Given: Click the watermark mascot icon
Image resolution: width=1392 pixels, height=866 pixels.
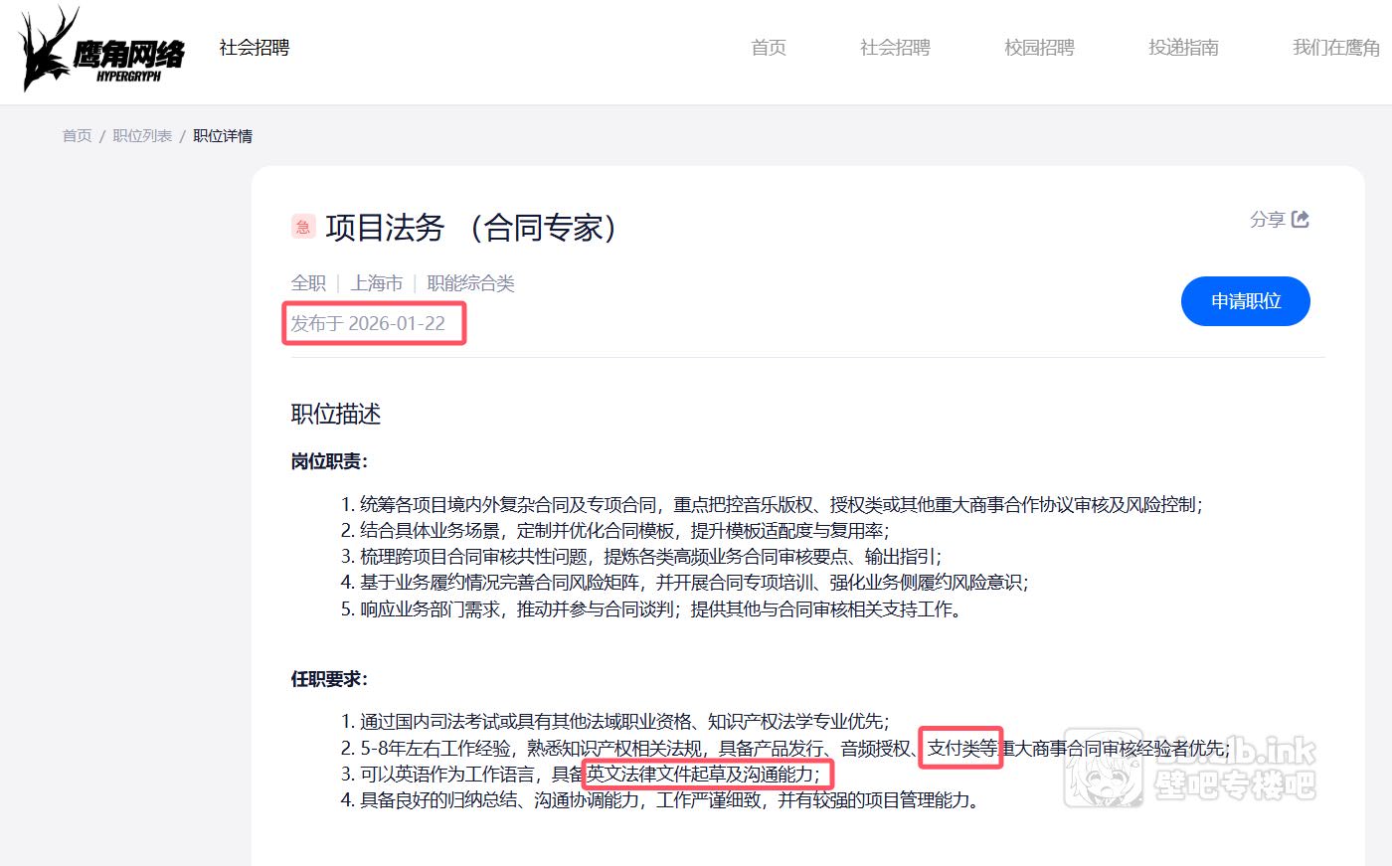Looking at the screenshot, I should click(x=1103, y=770).
